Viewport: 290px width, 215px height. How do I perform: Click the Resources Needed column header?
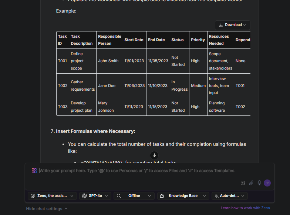(x=220, y=40)
